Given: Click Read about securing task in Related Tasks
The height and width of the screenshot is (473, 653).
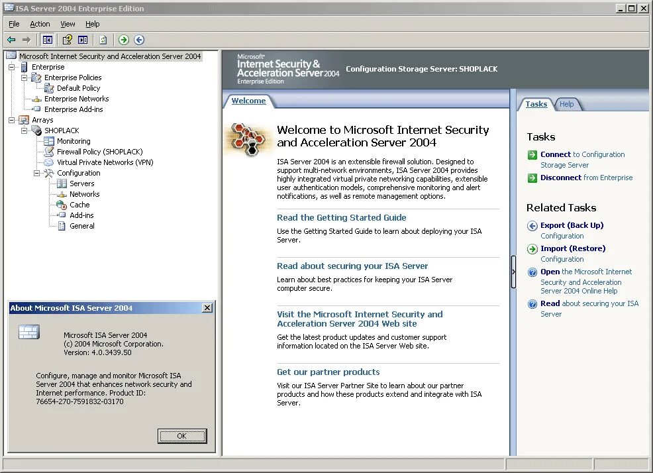Looking at the screenshot, I should click(x=589, y=309).
